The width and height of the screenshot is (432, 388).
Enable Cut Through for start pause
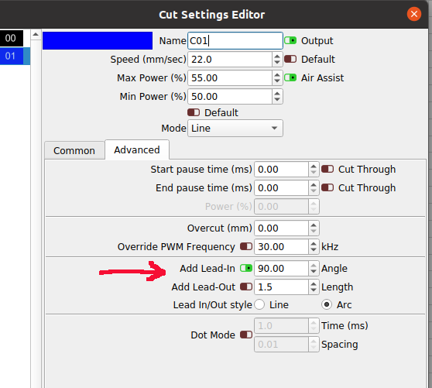tap(327, 169)
